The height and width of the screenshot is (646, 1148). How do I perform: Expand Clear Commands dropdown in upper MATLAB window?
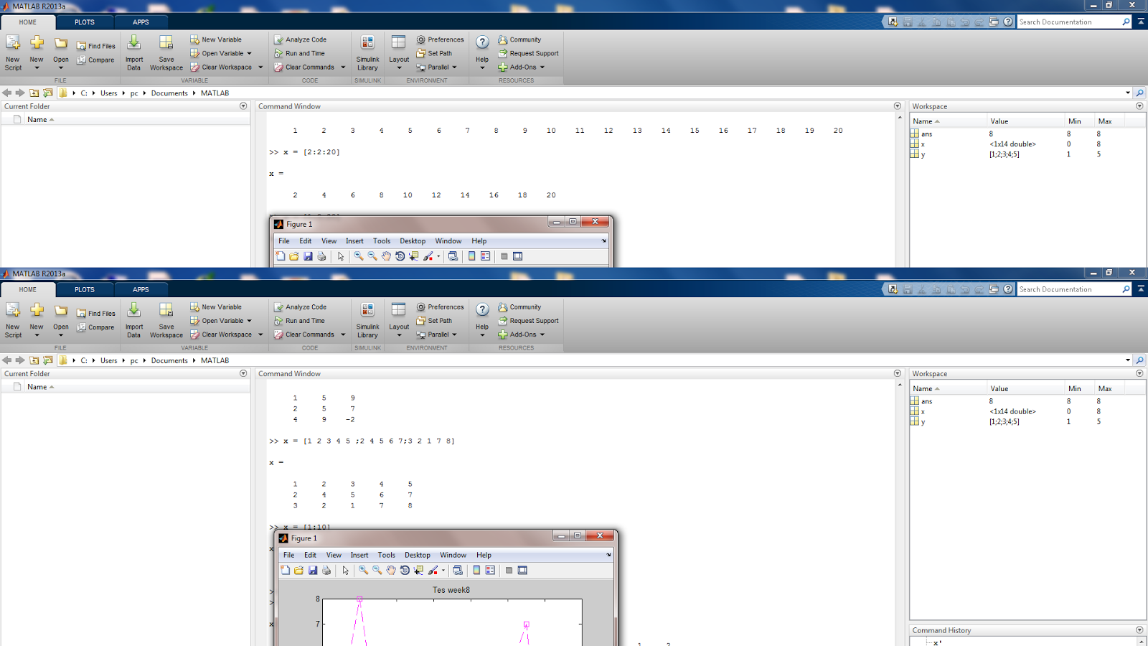pyautogui.click(x=343, y=67)
